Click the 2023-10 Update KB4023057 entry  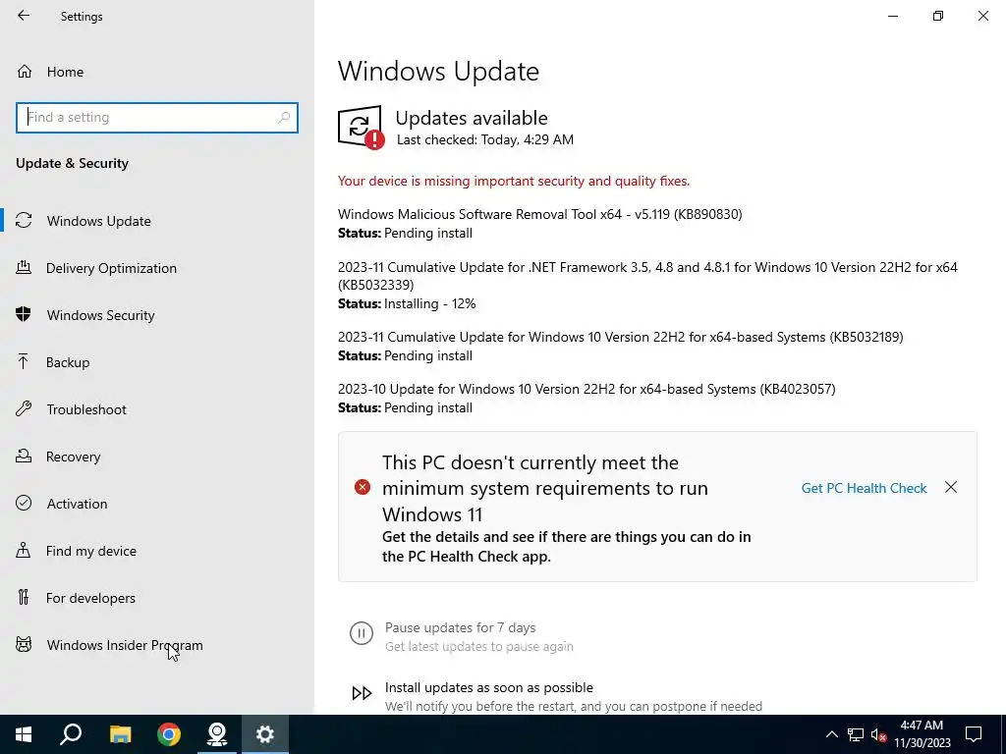pyautogui.click(x=587, y=389)
